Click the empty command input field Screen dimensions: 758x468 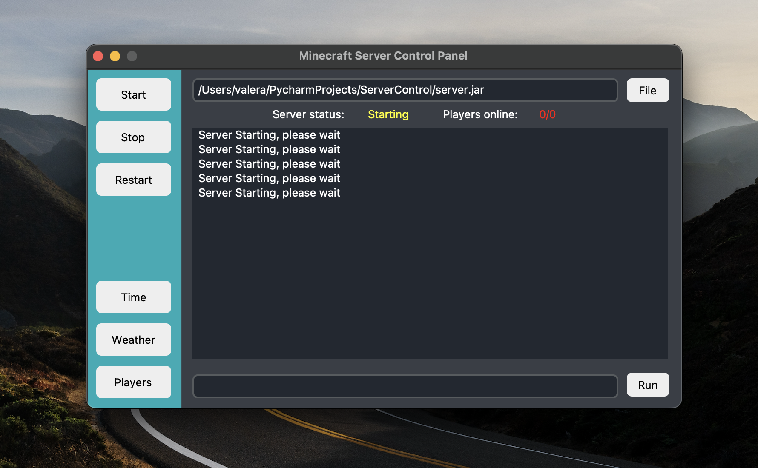405,386
